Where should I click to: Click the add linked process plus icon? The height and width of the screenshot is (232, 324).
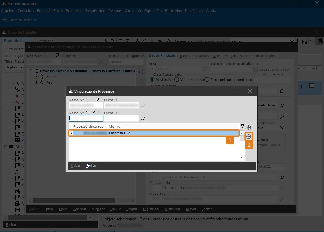[x=249, y=127]
